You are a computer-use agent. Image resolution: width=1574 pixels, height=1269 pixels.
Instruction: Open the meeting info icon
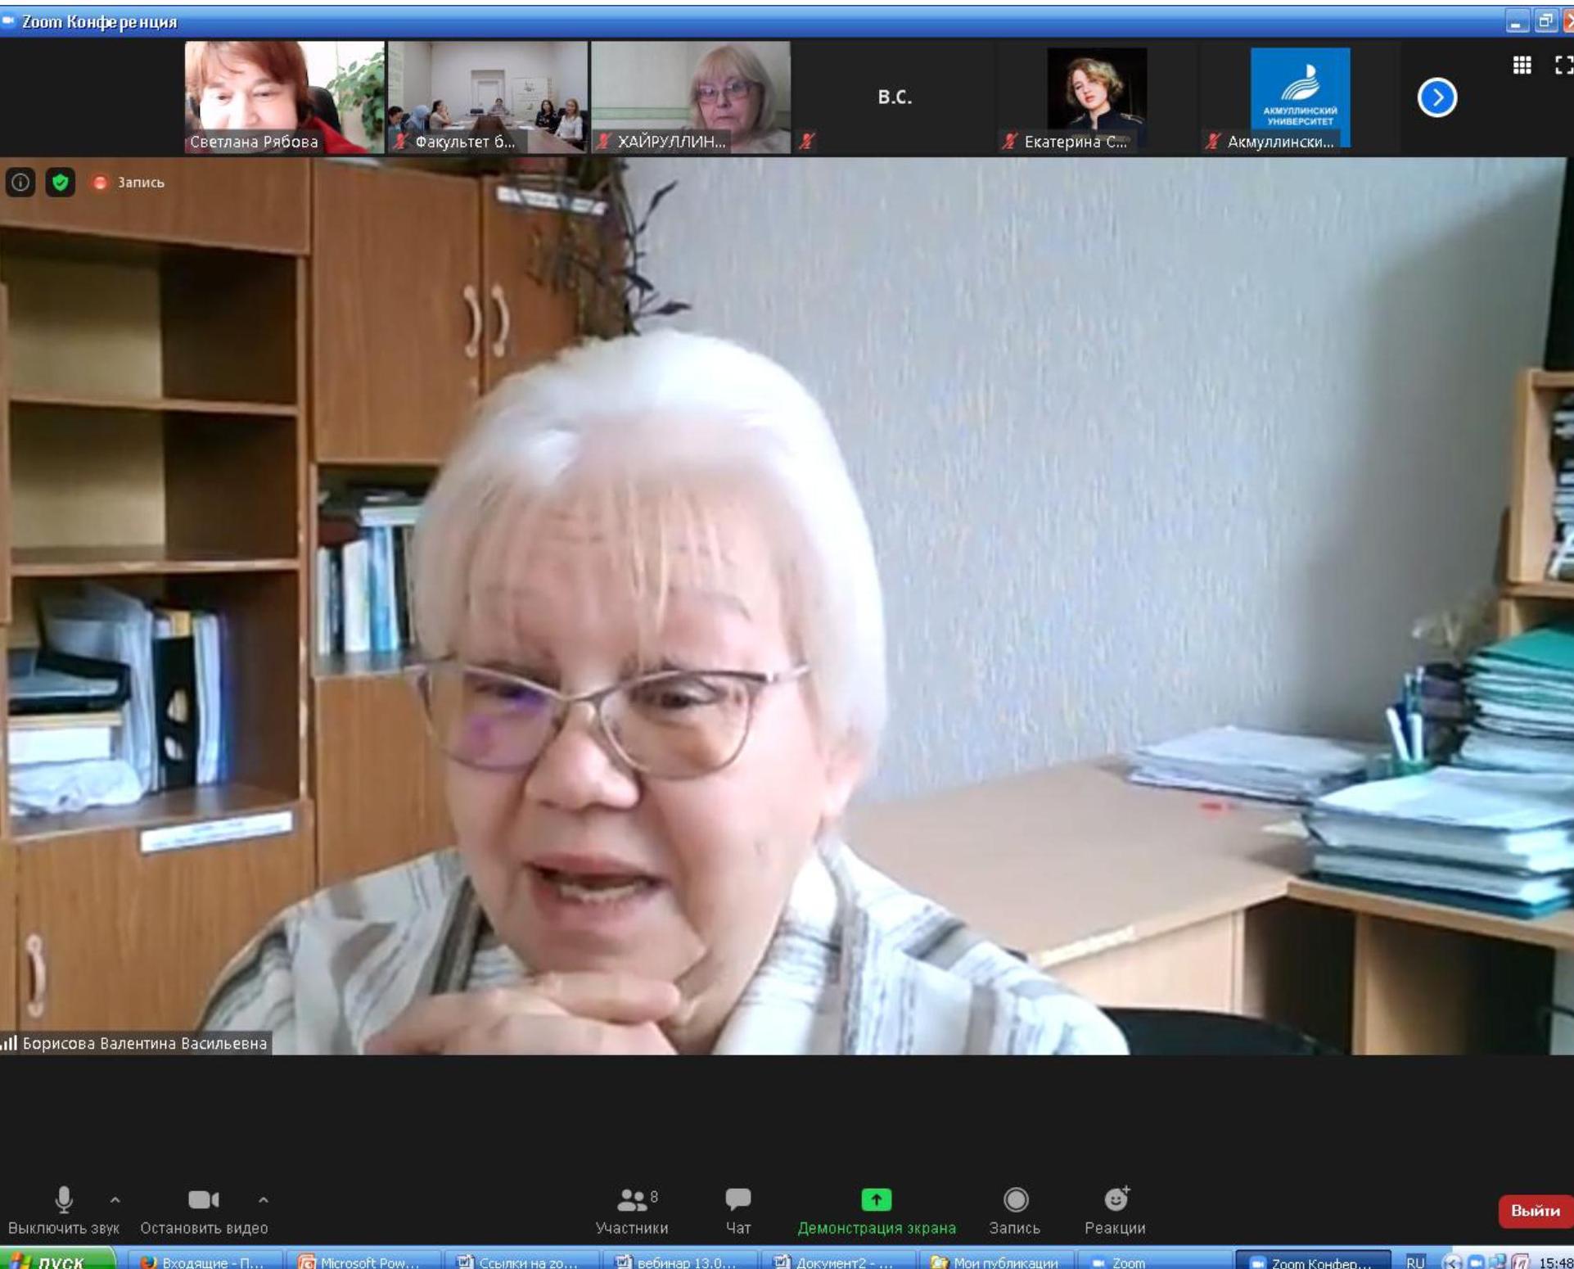20,182
